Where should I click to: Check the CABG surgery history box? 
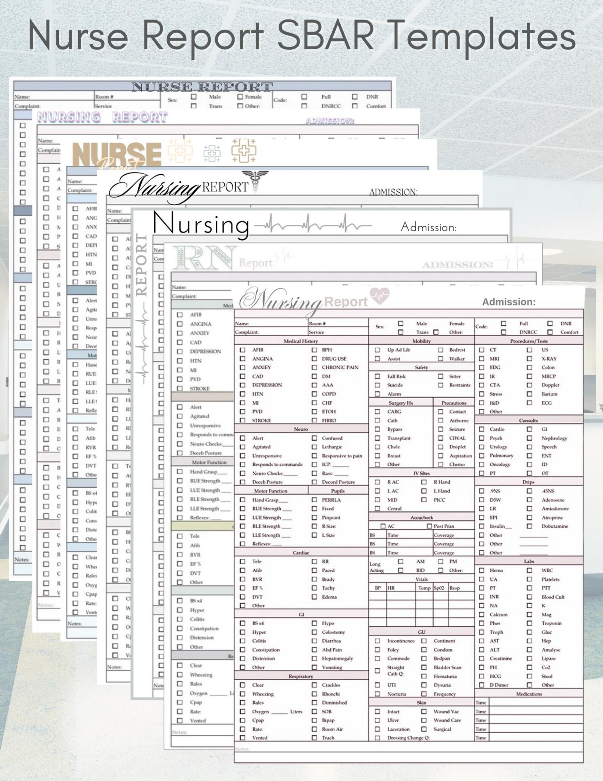377,411
